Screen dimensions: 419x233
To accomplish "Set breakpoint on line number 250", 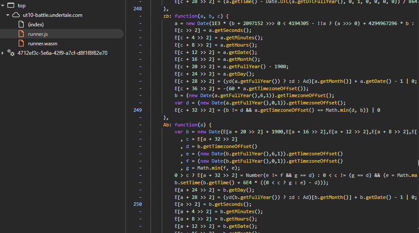I will click(x=138, y=204).
